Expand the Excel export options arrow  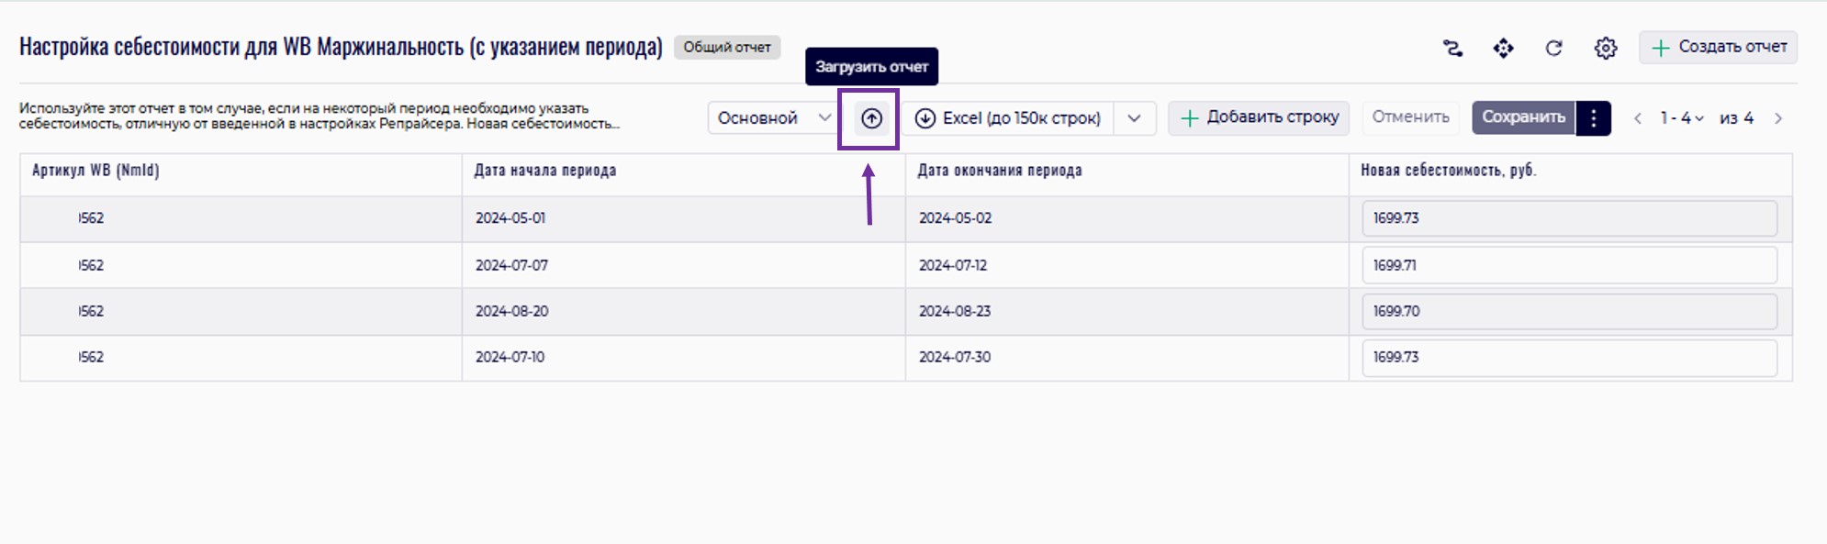pyautogui.click(x=1135, y=118)
